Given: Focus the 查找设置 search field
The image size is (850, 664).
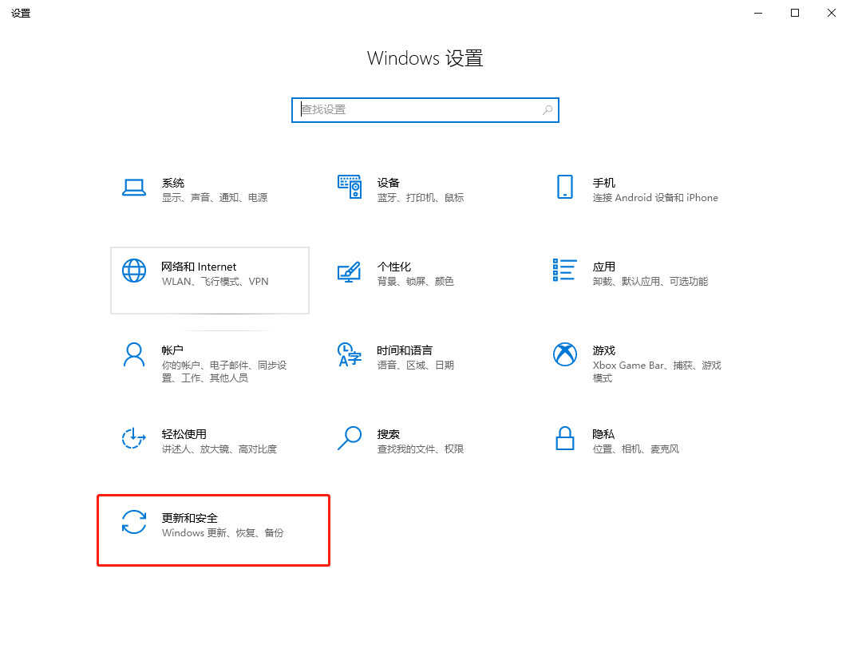Looking at the screenshot, I should coord(425,110).
